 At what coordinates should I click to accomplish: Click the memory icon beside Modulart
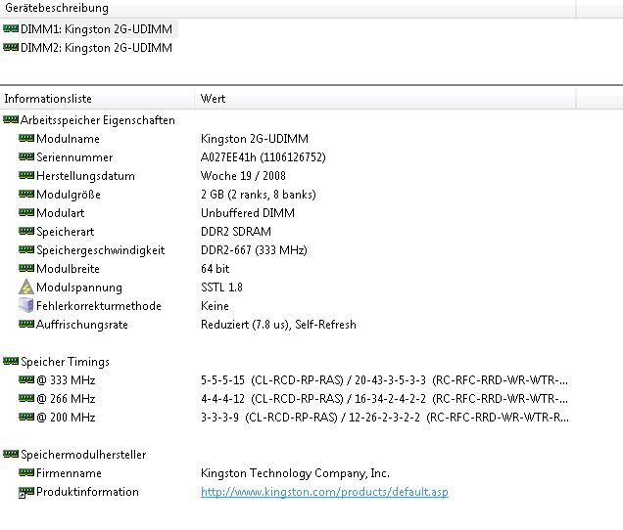26,212
